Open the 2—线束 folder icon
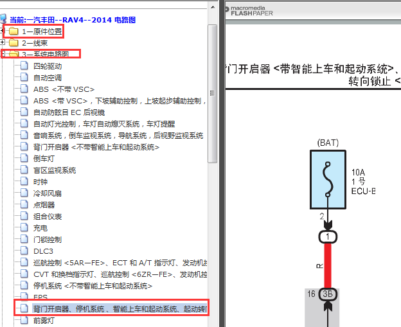This screenshot has width=401, height=327. coord(13,42)
